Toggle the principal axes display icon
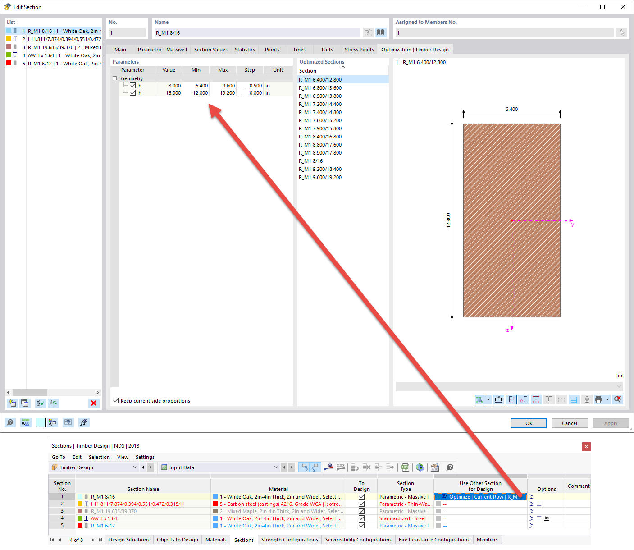This screenshot has width=634, height=550. tap(511, 399)
